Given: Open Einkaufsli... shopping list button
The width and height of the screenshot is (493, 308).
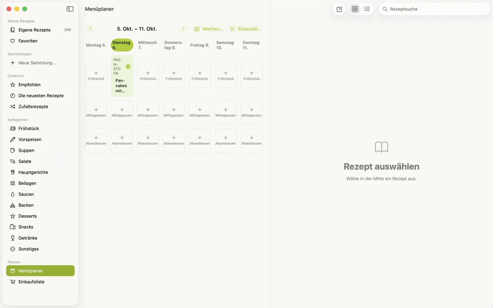Looking at the screenshot, I should pos(245,29).
